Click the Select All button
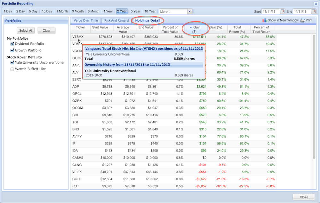This screenshot has height=203, width=320. click(x=26, y=31)
